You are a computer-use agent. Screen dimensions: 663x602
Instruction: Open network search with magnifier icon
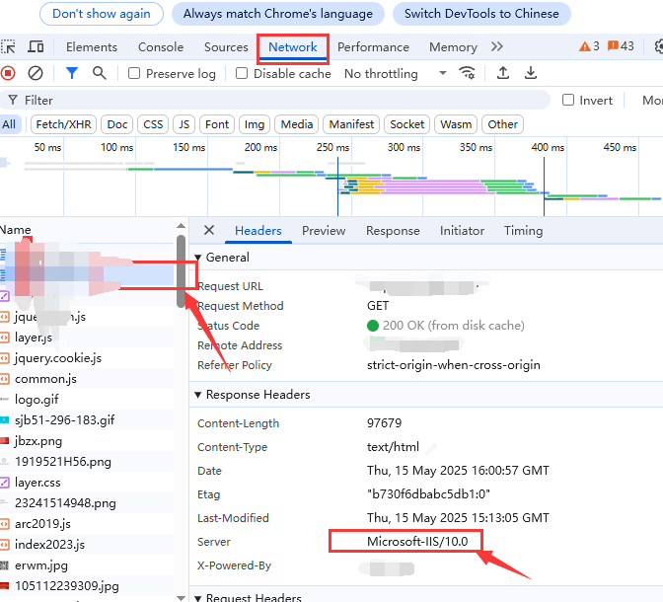tap(99, 73)
